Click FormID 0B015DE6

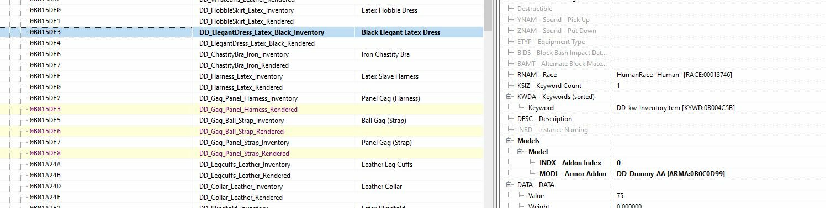click(45, 54)
